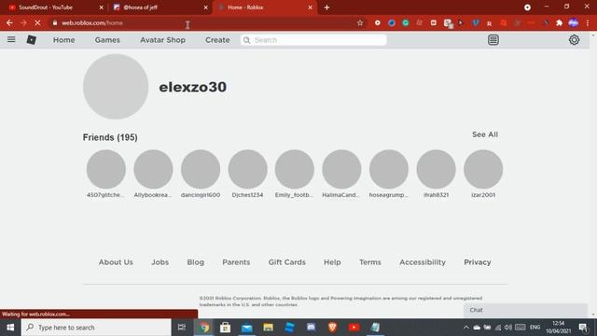597x336 pixels.
Task: Open YouTube app on the taskbar
Action: pos(354,328)
